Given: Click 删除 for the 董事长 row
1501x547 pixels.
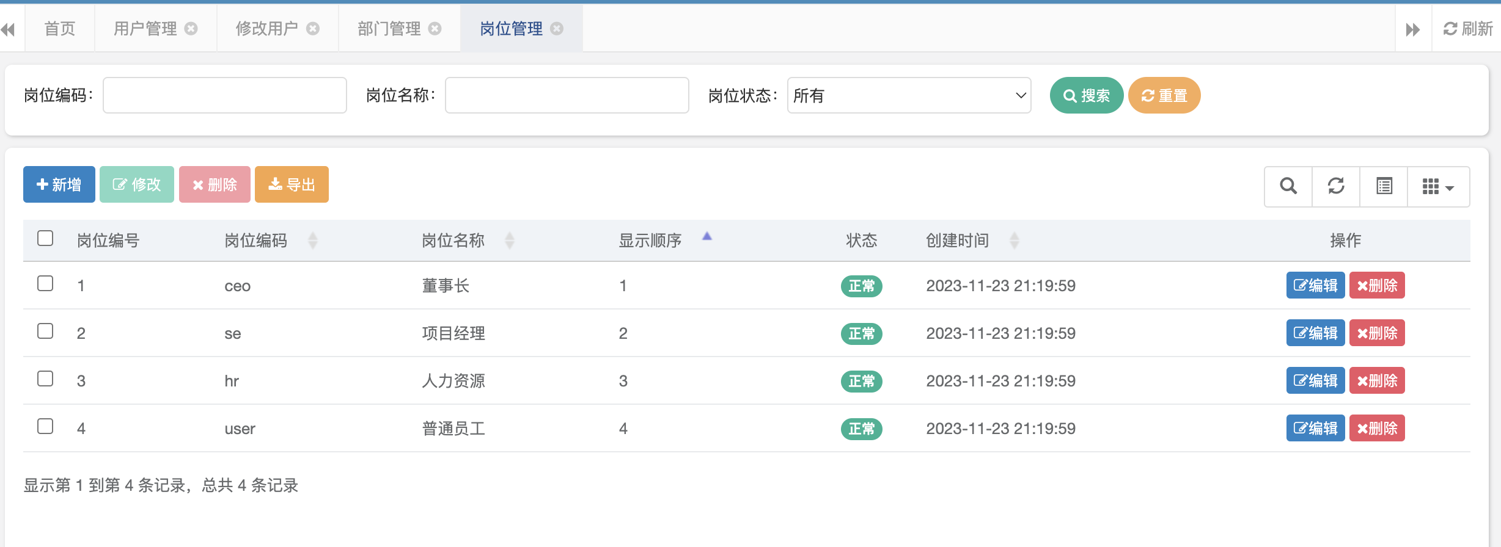Looking at the screenshot, I should pyautogui.click(x=1377, y=285).
